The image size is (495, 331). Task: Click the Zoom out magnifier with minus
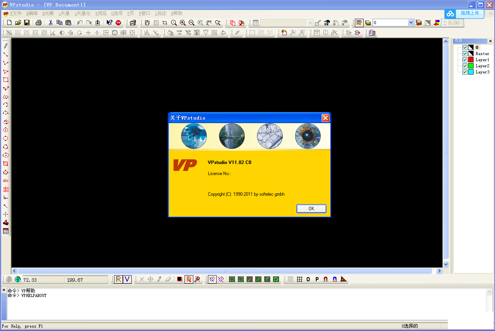(x=191, y=23)
